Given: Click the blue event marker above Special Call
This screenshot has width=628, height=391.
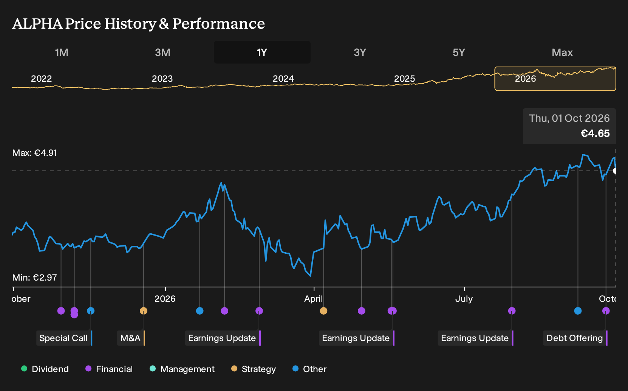Looking at the screenshot, I should point(91,311).
